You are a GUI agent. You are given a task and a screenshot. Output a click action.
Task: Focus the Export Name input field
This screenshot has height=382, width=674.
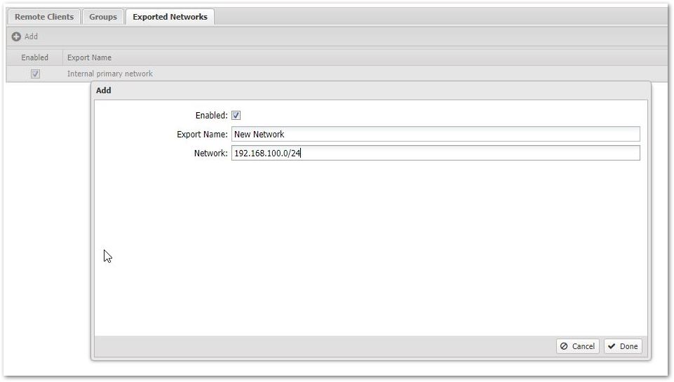[435, 134]
